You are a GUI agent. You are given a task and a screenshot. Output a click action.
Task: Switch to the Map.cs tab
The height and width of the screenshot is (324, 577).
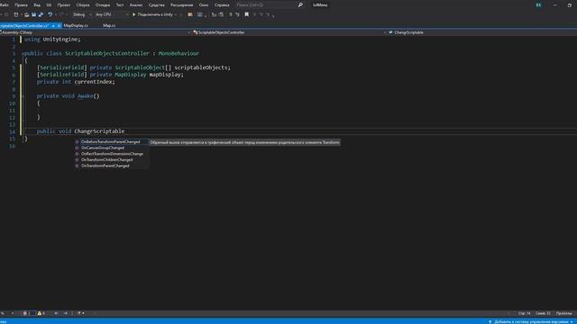(109, 26)
